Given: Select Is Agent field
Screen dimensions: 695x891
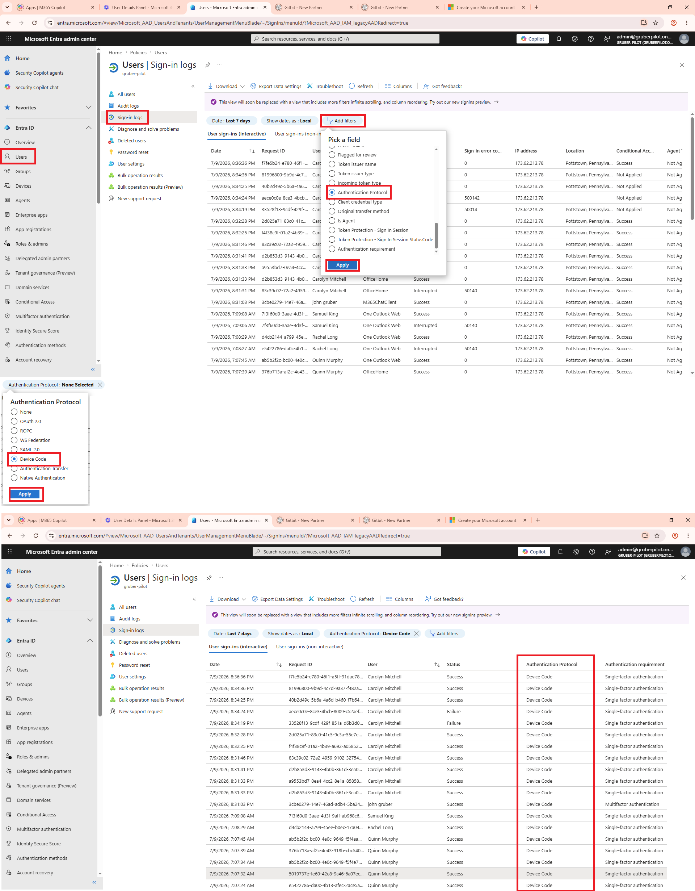Looking at the screenshot, I should point(342,221).
